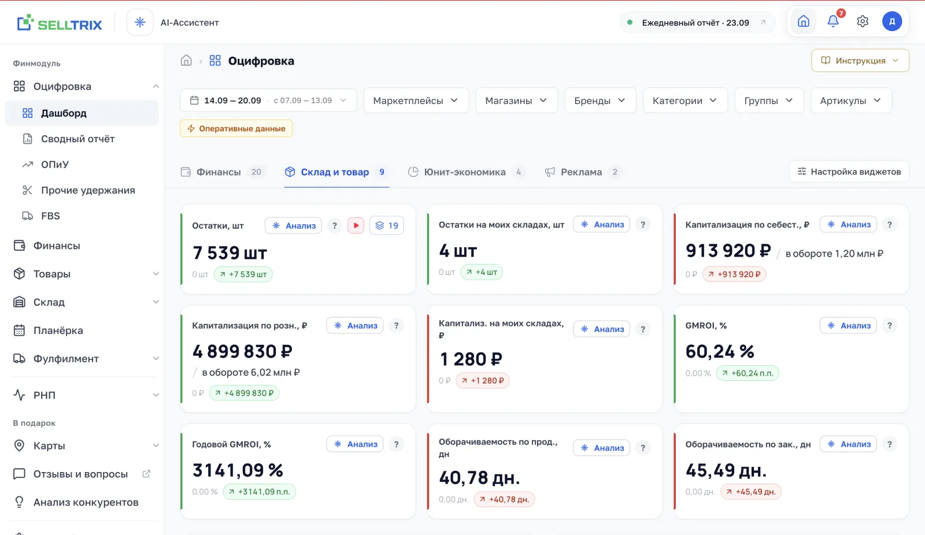The width and height of the screenshot is (925, 535).
Task: Show help for Остатки, шт card
Action: [x=334, y=225]
